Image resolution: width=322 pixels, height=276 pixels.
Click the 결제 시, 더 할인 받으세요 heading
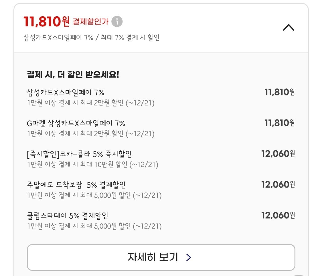tap(73, 74)
